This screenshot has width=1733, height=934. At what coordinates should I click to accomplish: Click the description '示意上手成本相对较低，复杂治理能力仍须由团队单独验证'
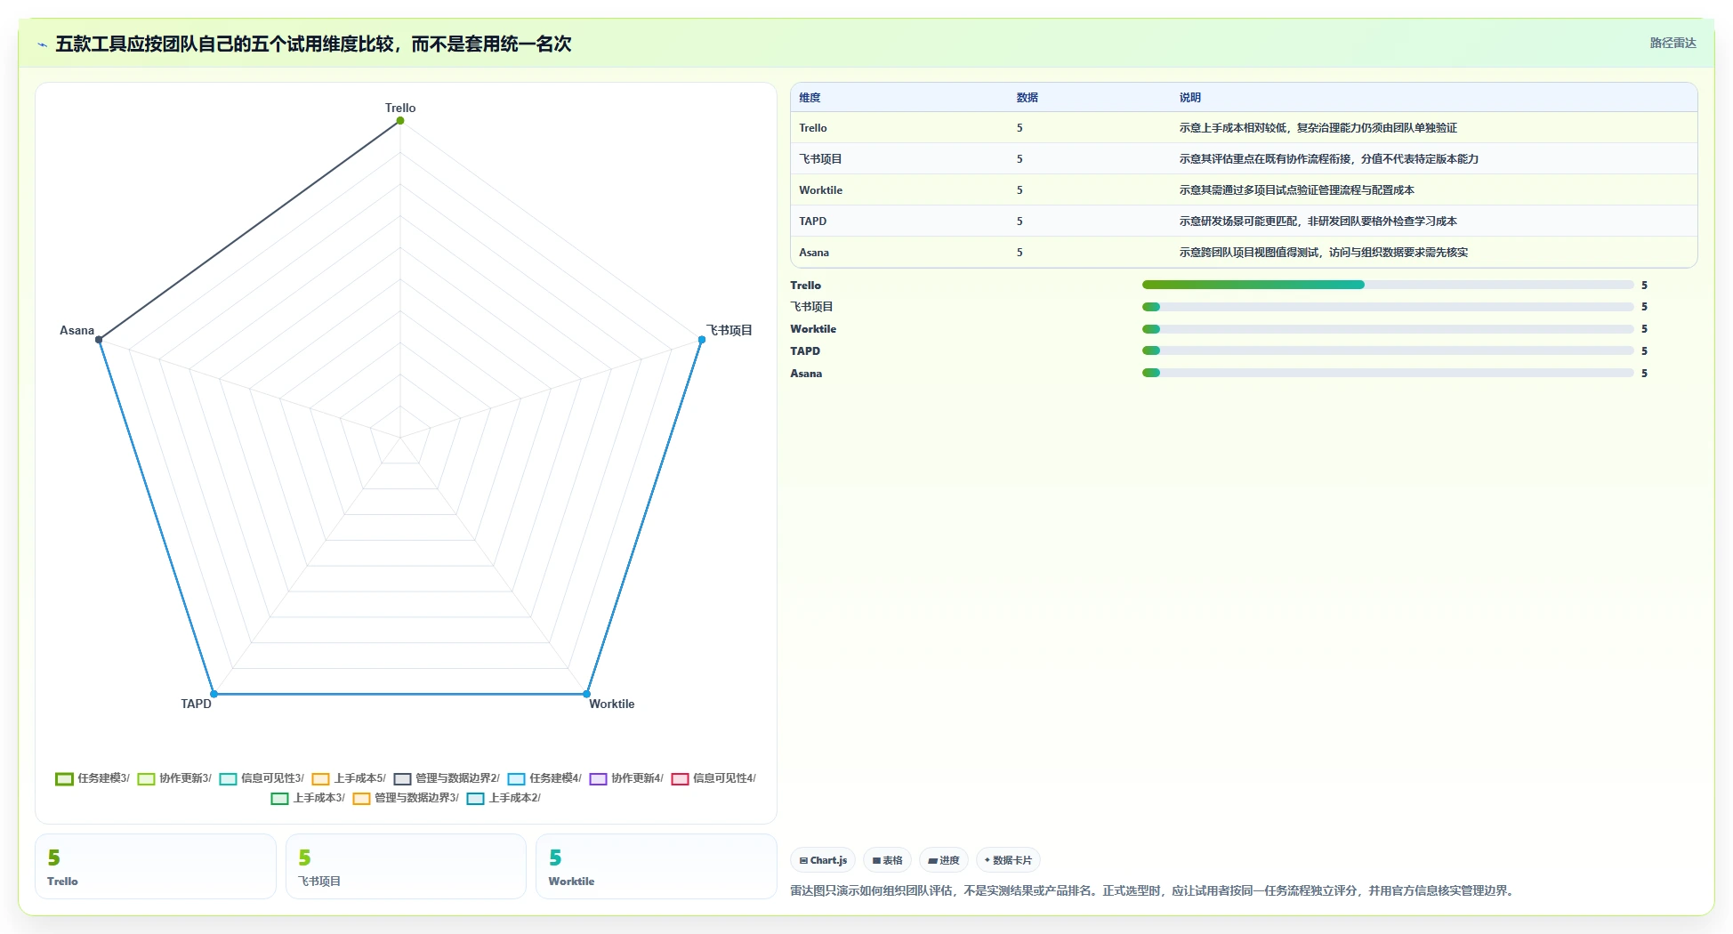point(1318,128)
